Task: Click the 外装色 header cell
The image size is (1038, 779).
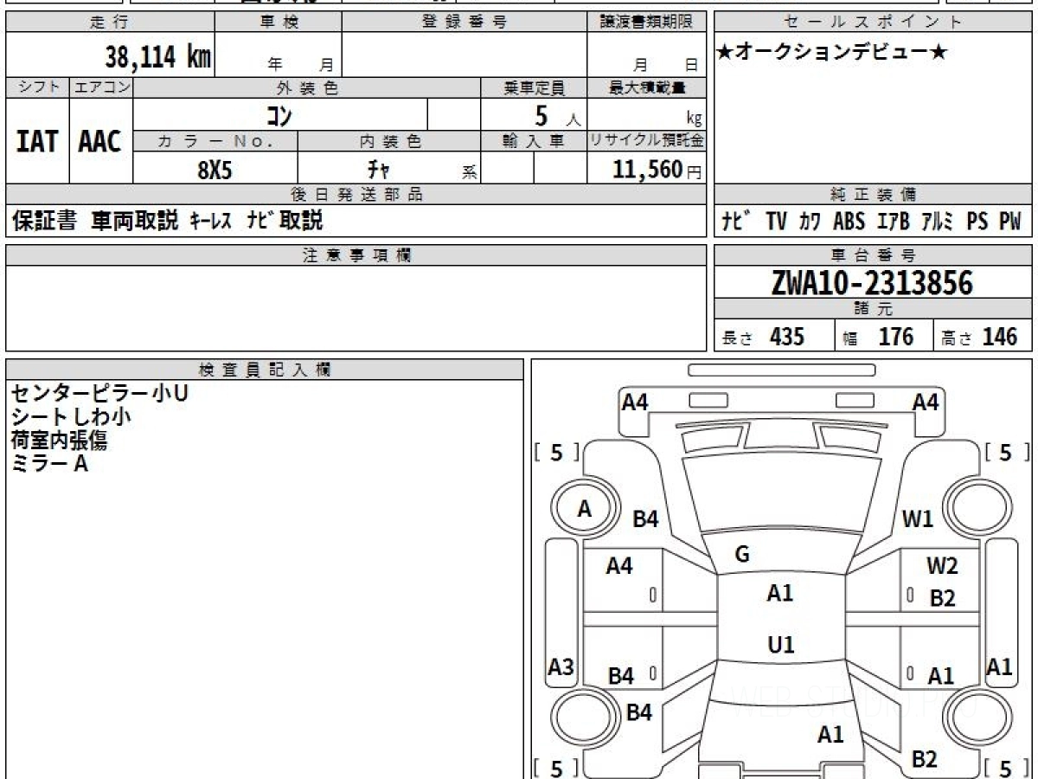Action: pyautogui.click(x=307, y=87)
